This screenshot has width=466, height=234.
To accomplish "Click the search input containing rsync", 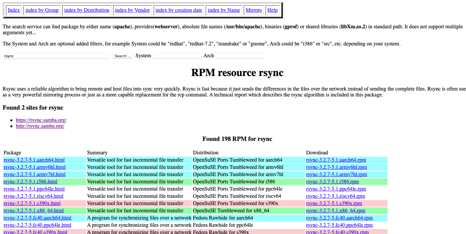I will tap(56, 56).
